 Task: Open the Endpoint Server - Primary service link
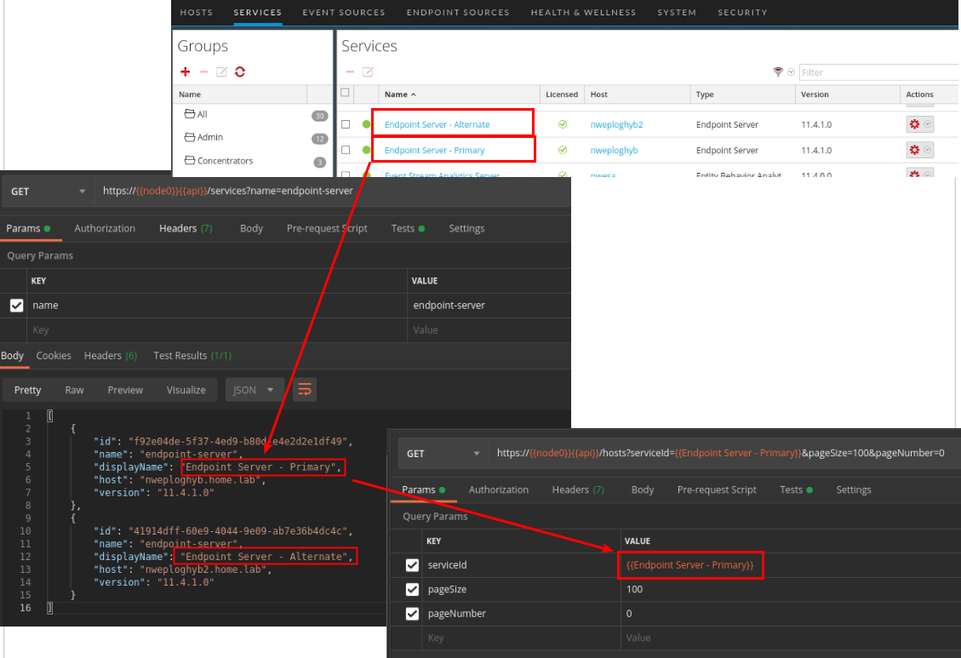pos(434,151)
